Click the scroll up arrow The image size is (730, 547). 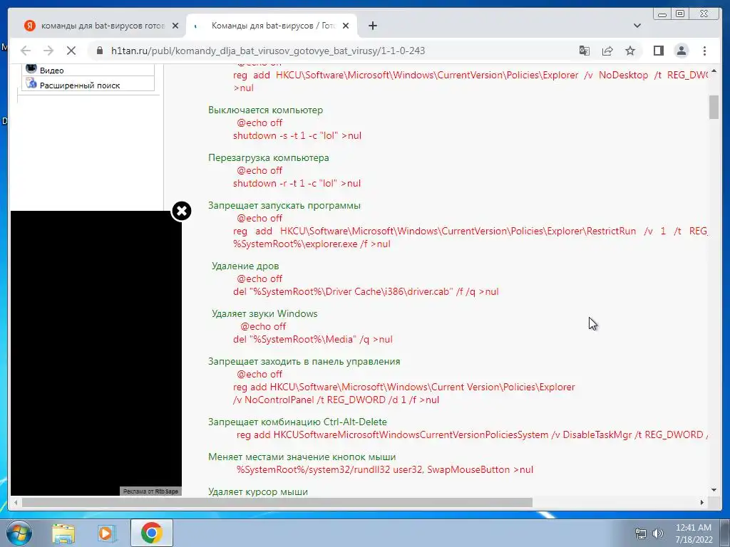714,71
